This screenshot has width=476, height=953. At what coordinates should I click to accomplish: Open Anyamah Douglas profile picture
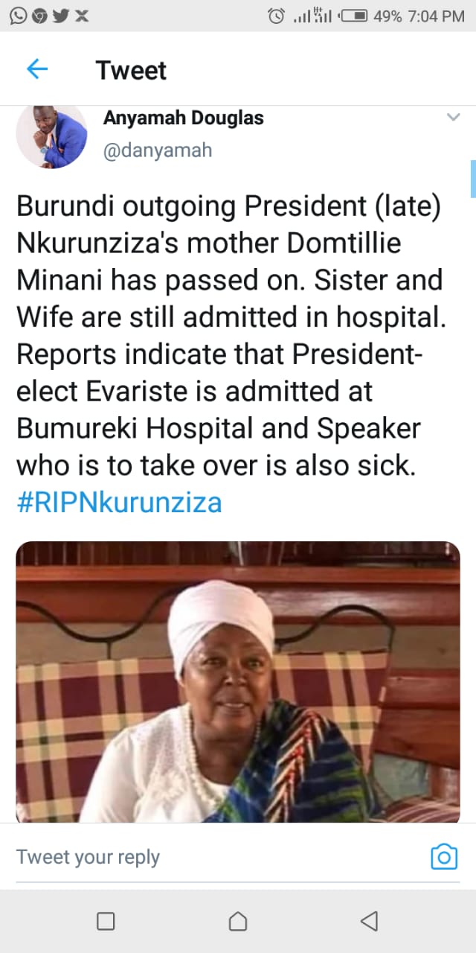pos(51,135)
